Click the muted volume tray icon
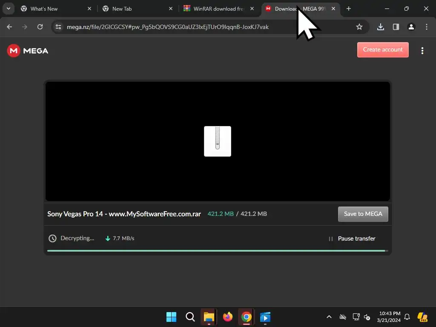 coord(367,317)
